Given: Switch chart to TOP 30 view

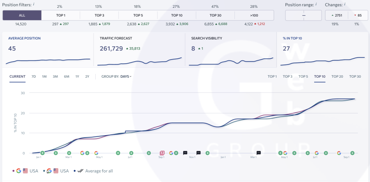Looking at the screenshot, I should [x=355, y=76].
